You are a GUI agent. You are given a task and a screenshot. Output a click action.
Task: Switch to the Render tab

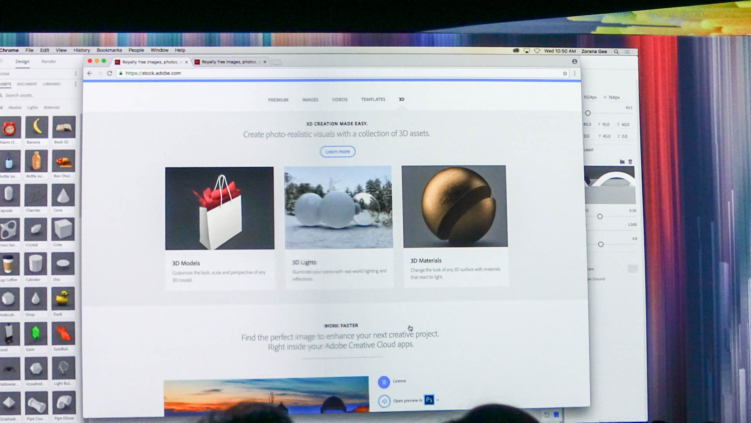tap(49, 61)
